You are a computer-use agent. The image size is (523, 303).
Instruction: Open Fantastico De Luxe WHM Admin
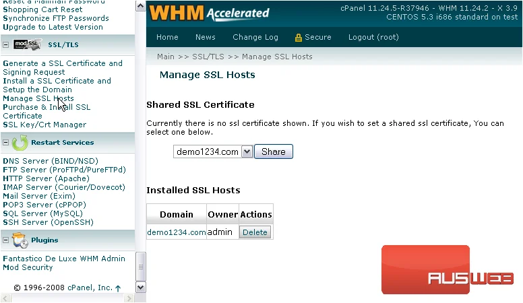point(64,259)
